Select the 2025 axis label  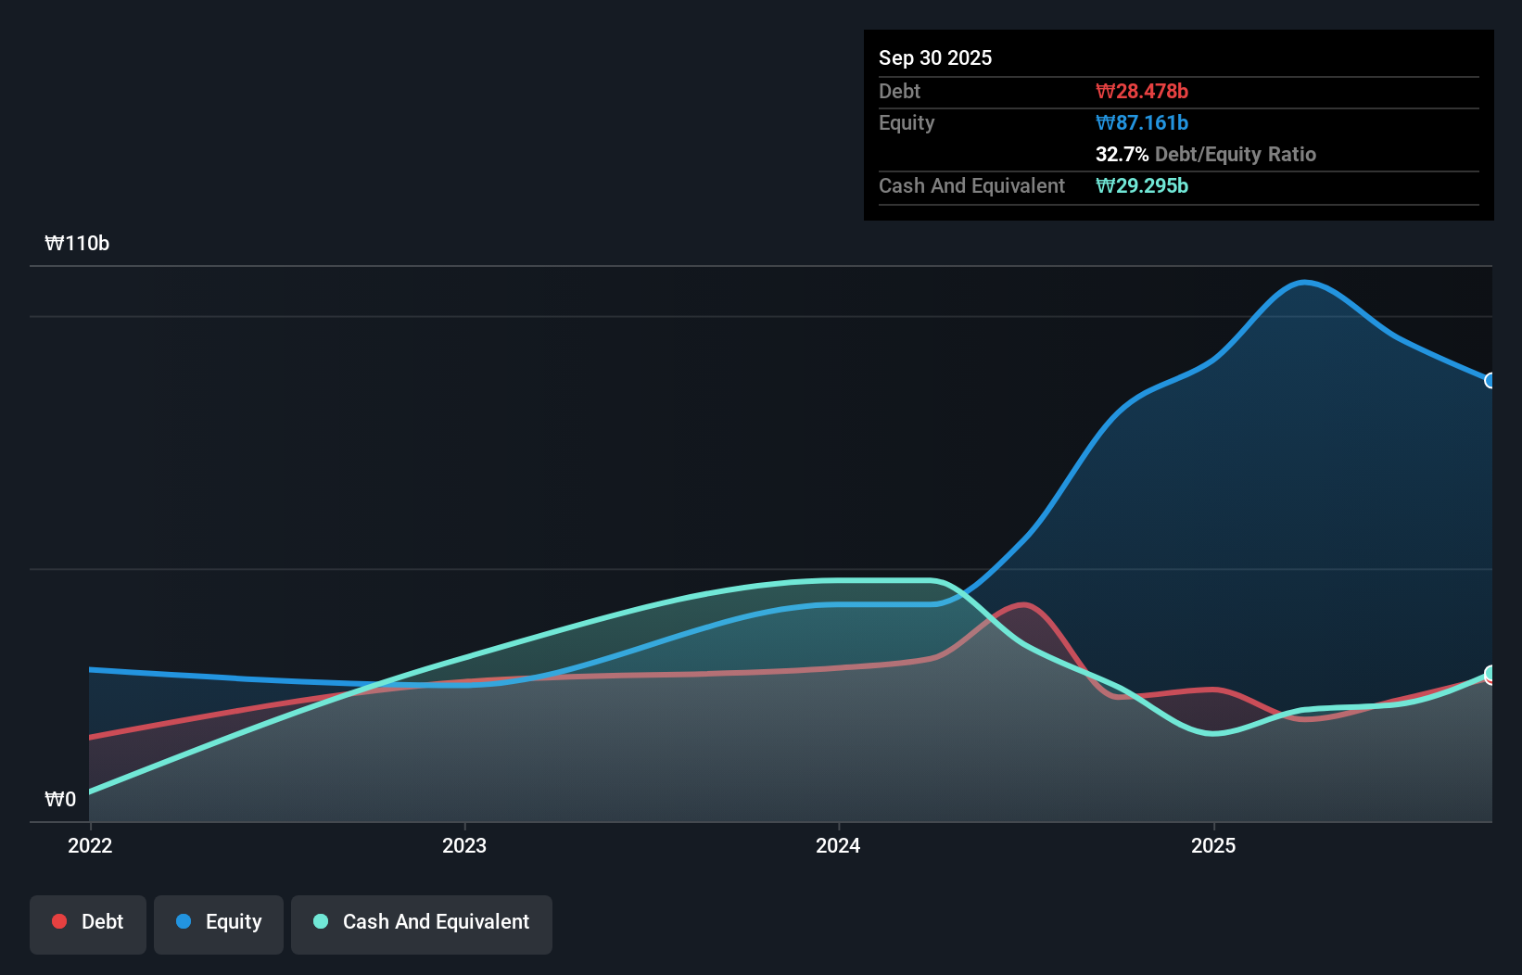[1214, 845]
